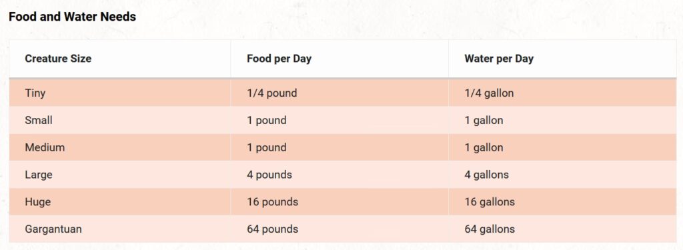Image resolution: width=683 pixels, height=250 pixels.
Task: Click the 64 gallons water cell
Action: [562, 229]
